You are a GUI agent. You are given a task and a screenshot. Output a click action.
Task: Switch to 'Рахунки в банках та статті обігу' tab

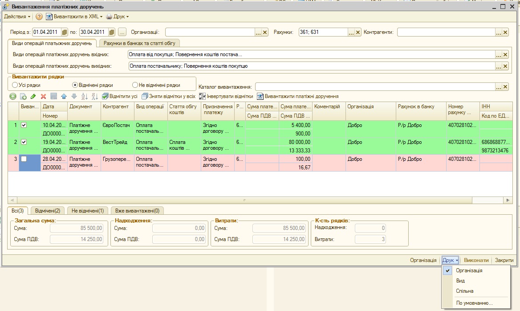point(139,43)
